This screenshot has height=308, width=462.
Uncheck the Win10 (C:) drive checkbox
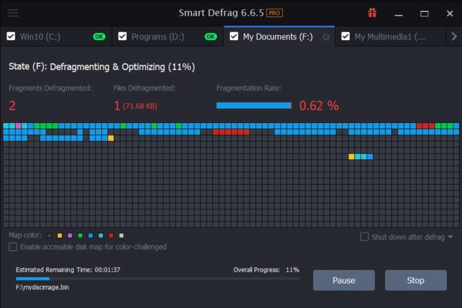(x=11, y=36)
